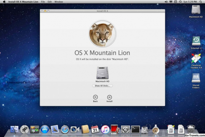Open FaceTime camera icon in Dock
Viewport: 205px width, 137px height.
[75, 130]
